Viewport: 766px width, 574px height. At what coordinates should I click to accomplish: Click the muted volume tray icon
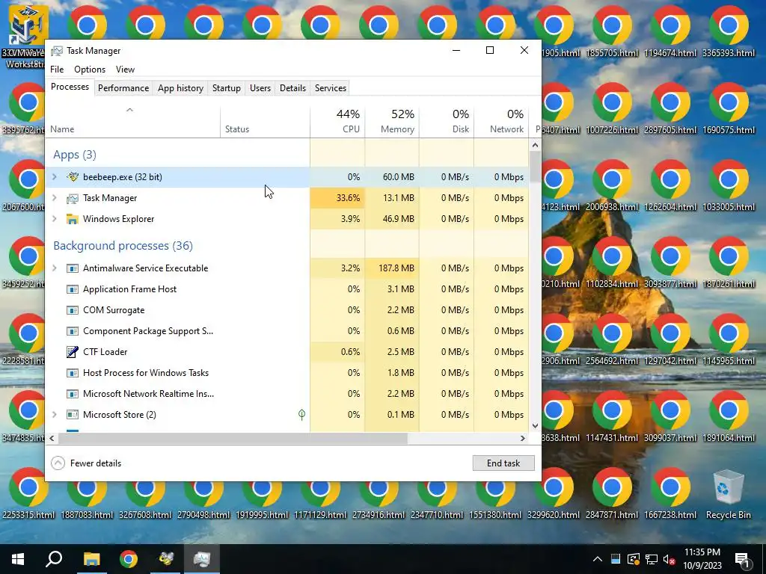pos(670,559)
